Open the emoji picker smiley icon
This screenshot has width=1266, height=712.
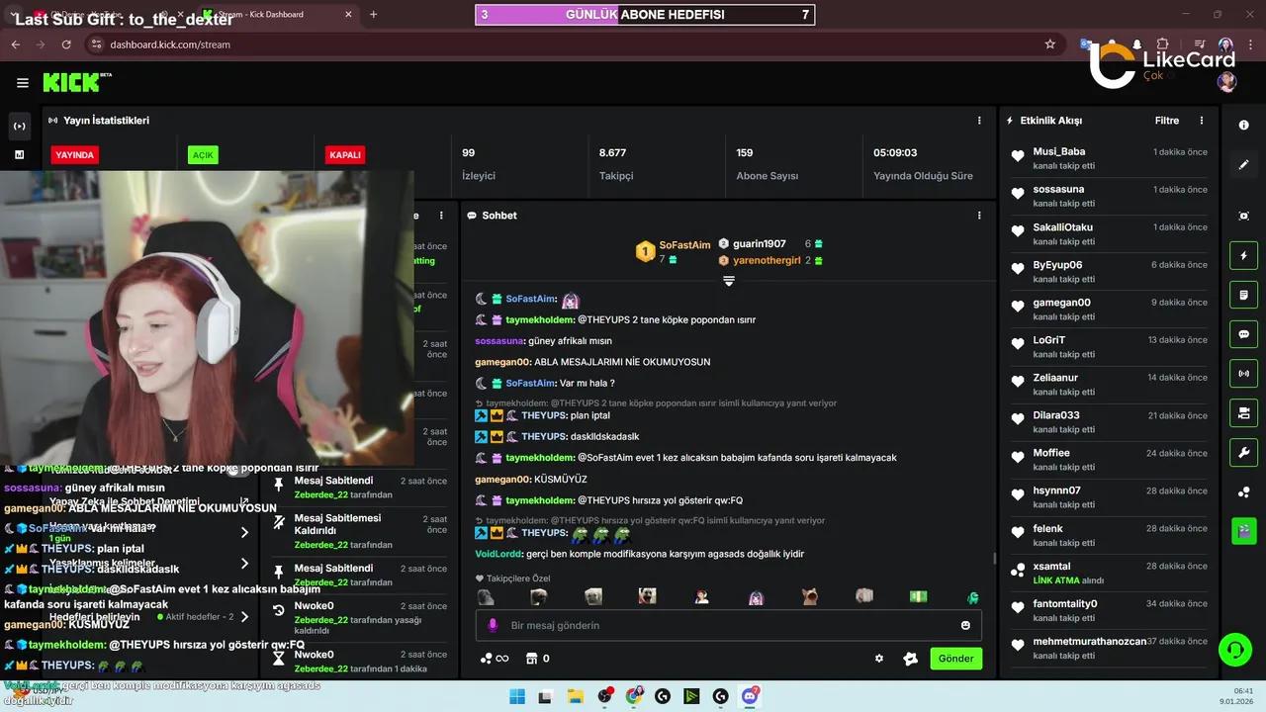[965, 625]
